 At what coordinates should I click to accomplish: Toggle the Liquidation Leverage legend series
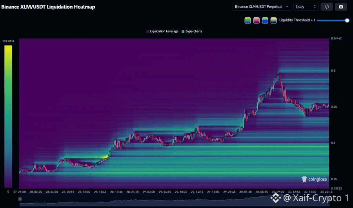(162, 31)
